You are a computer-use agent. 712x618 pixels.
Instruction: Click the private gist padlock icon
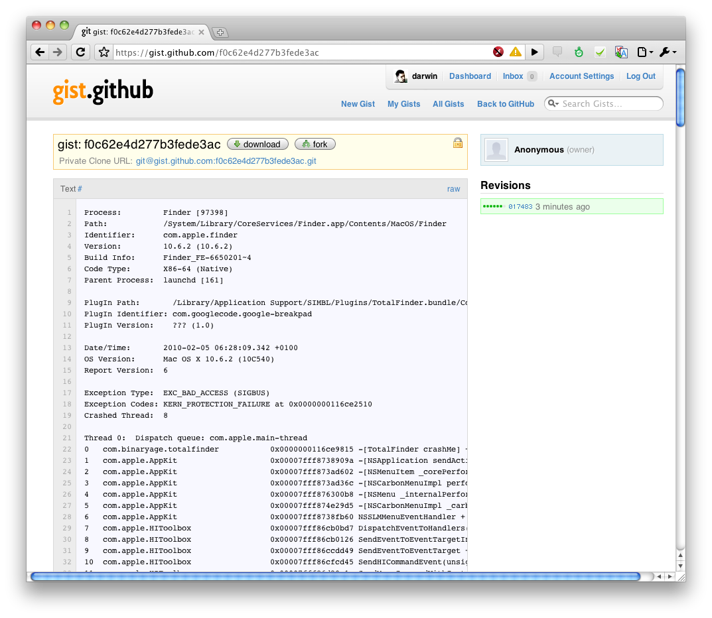tap(457, 143)
